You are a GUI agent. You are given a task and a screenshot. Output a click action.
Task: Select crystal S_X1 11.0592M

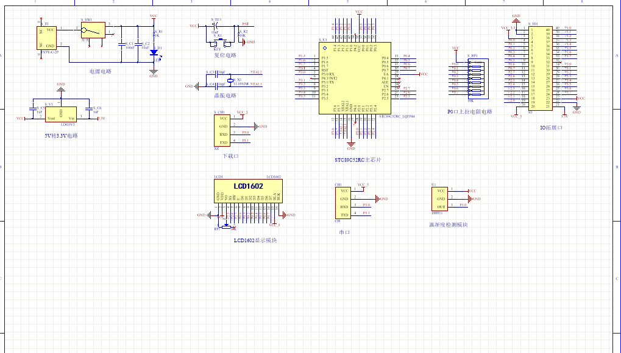(x=230, y=80)
